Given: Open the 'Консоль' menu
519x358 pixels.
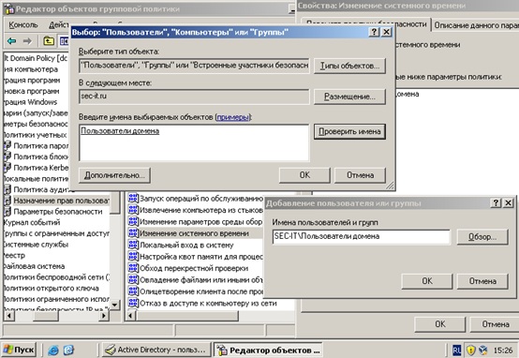Looking at the screenshot, I should coord(23,25).
